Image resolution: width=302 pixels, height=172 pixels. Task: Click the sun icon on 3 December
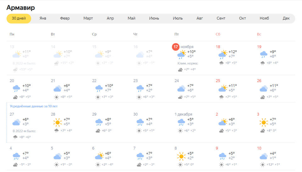click(x=264, y=122)
